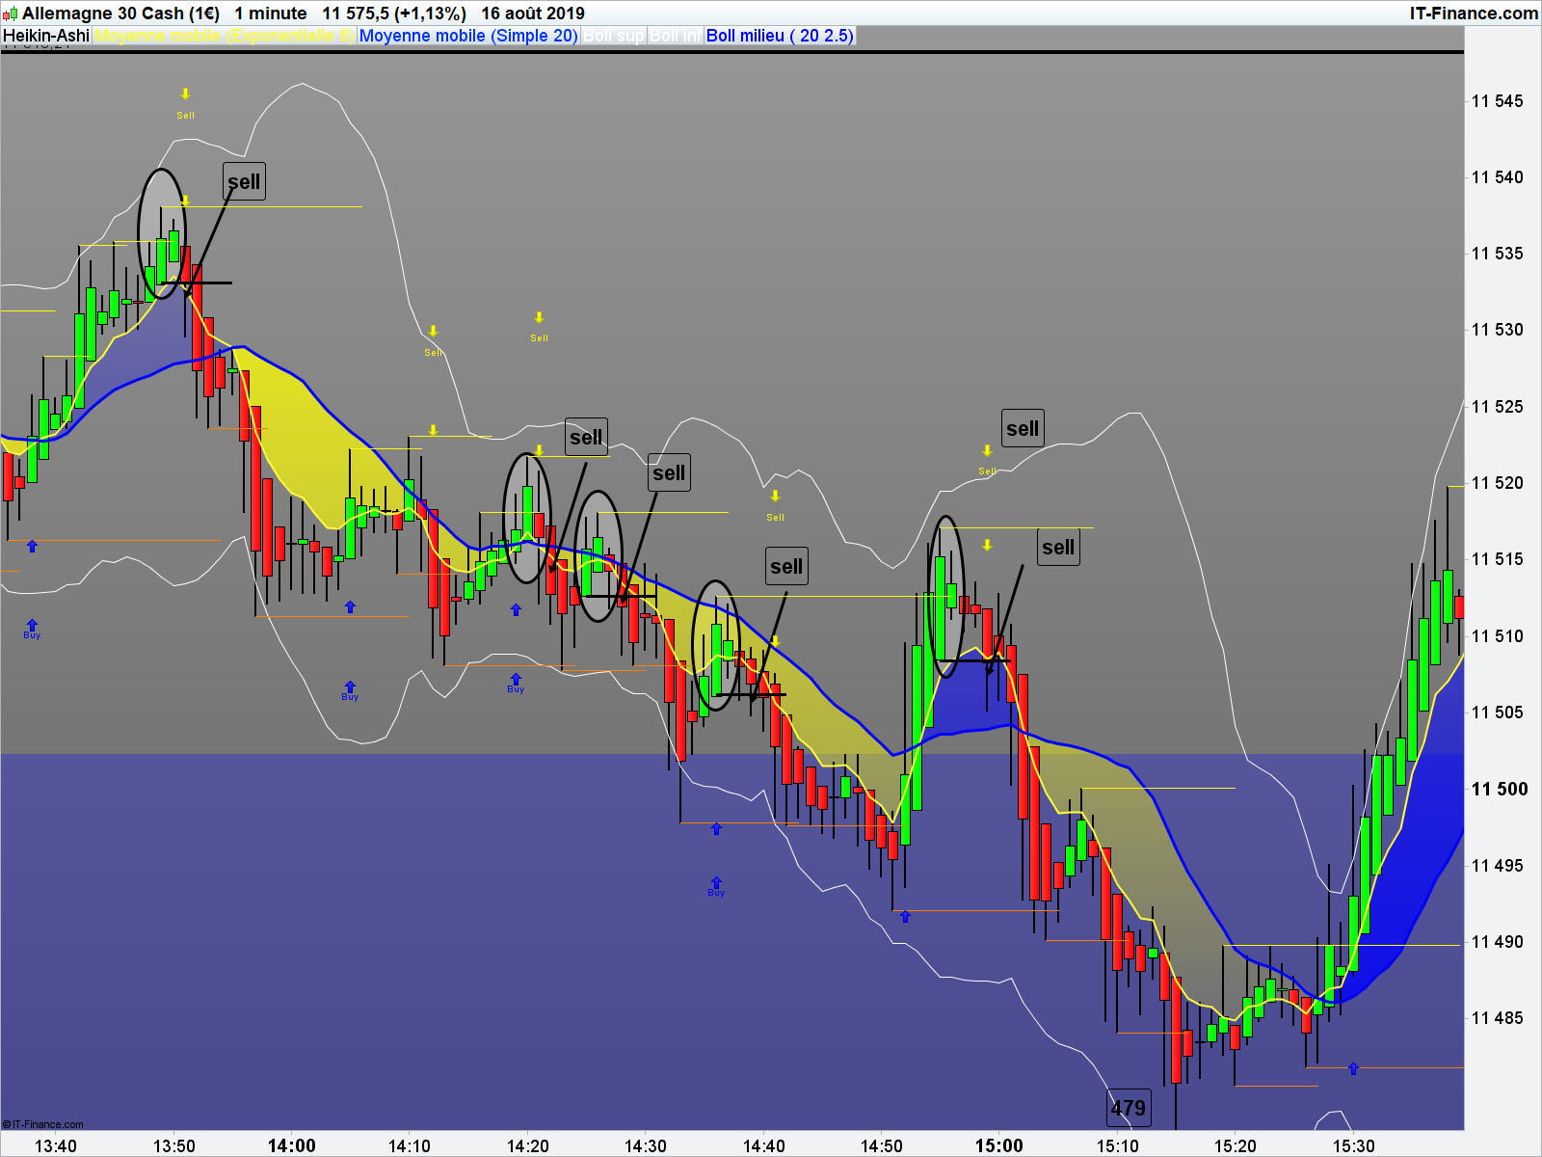Select the Heikin-Ashi indicator label
The width and height of the screenshot is (1542, 1157).
pyautogui.click(x=46, y=36)
